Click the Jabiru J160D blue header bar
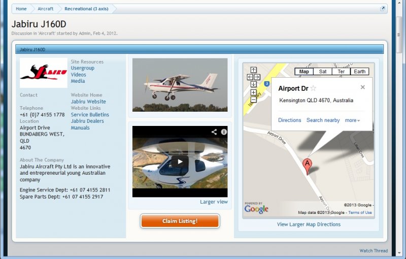The image size is (406, 259). click(199, 49)
